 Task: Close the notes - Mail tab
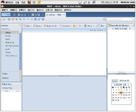click(x=64, y=15)
